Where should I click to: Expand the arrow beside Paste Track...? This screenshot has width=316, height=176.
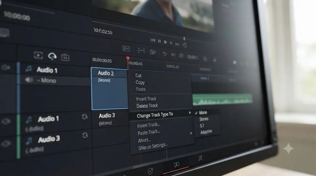(x=191, y=133)
